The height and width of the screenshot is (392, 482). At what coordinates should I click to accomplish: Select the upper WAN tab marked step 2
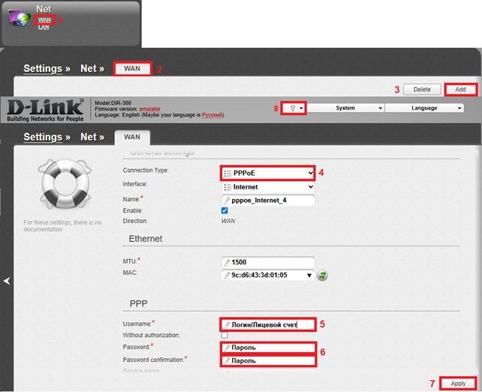click(132, 68)
